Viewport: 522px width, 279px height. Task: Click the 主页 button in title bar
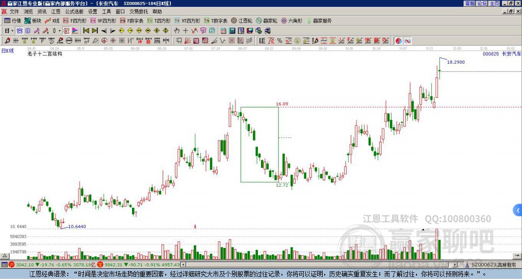click(494, 4)
